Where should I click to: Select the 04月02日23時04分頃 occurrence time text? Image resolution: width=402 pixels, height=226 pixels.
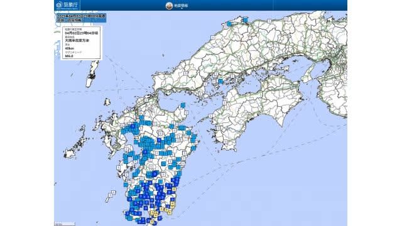(x=81, y=33)
